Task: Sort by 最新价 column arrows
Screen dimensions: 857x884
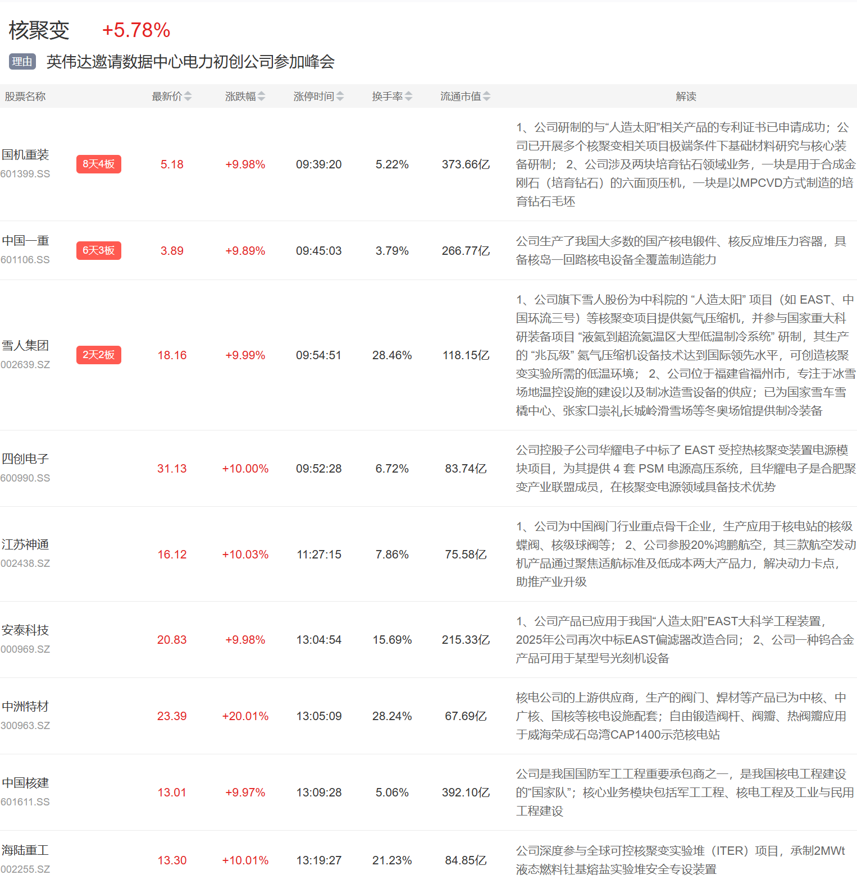Action: (x=188, y=97)
